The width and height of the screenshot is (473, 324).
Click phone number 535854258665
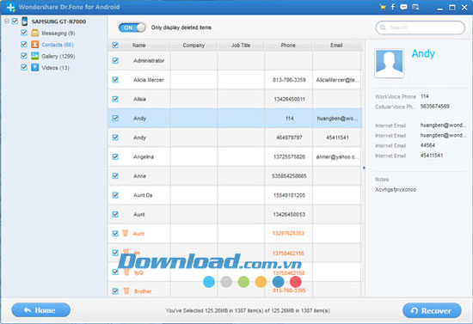tap(289, 176)
